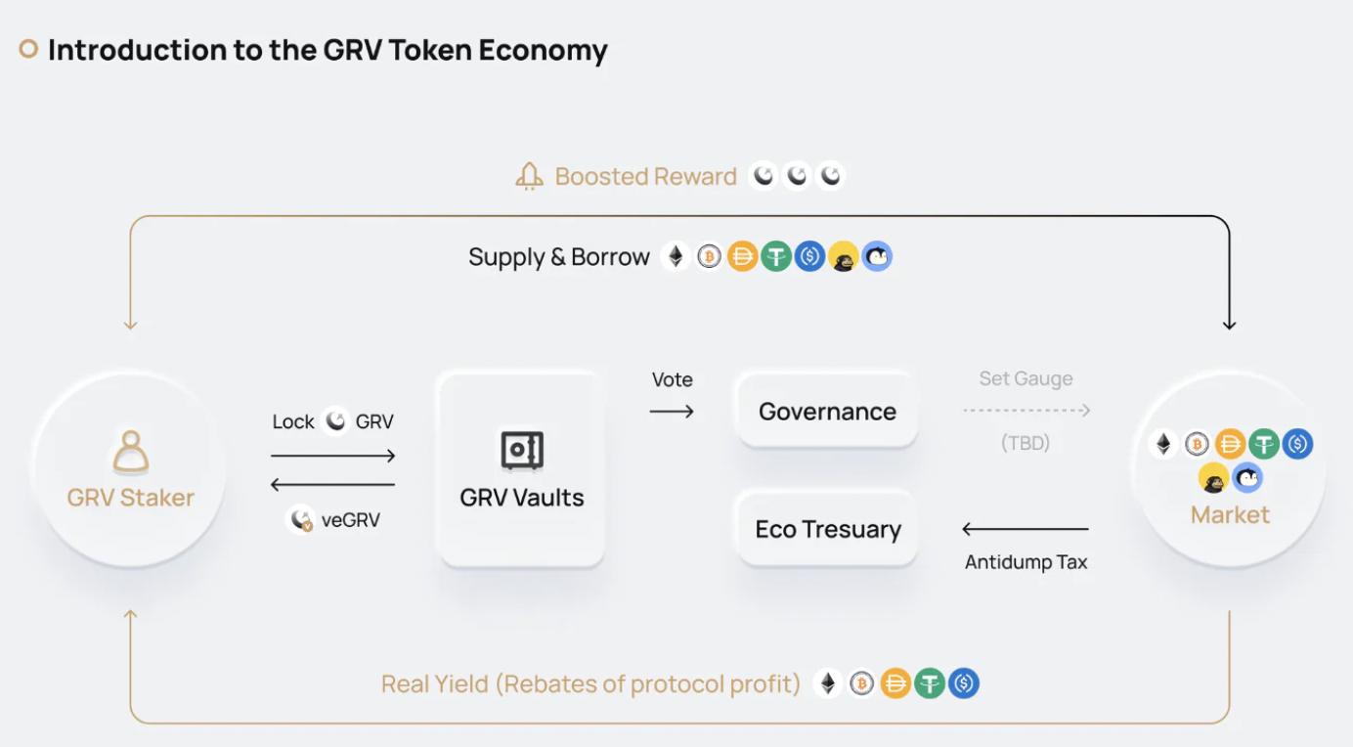Click the DAI icon inside the Market circle

pos(1230,444)
